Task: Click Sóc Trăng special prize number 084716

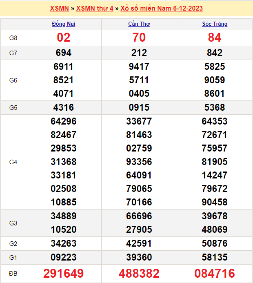Action: [x=215, y=273]
